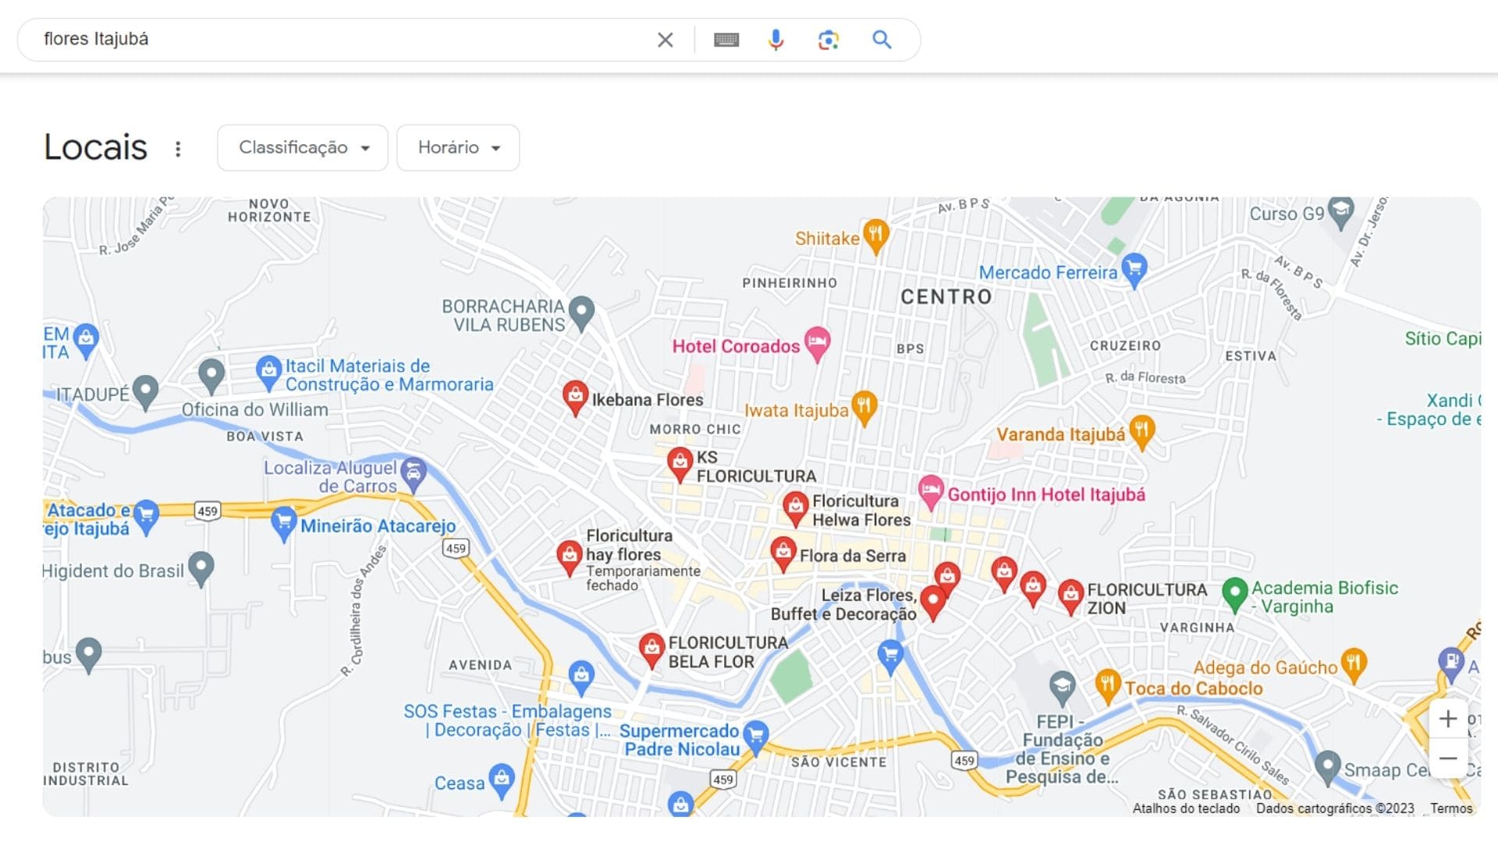Click inside the search input field
This screenshot has height=842, width=1498.
coord(312,38)
